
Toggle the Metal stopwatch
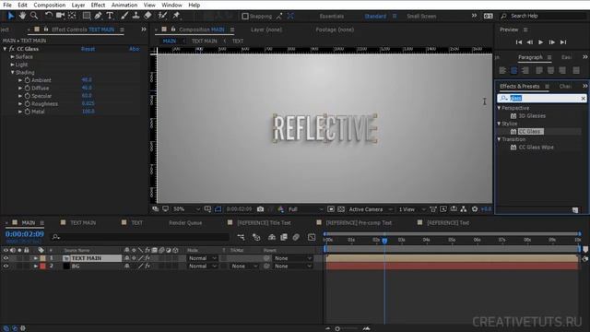[x=28, y=112]
